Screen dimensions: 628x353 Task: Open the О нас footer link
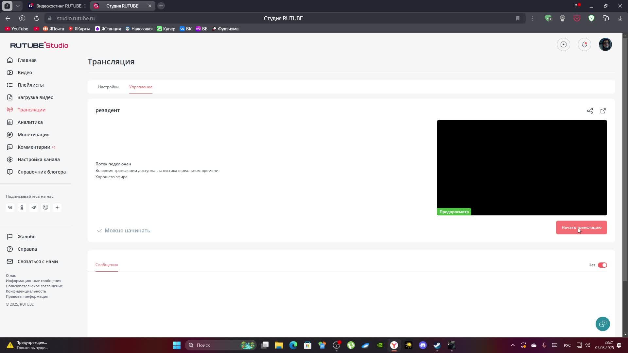coord(11,276)
